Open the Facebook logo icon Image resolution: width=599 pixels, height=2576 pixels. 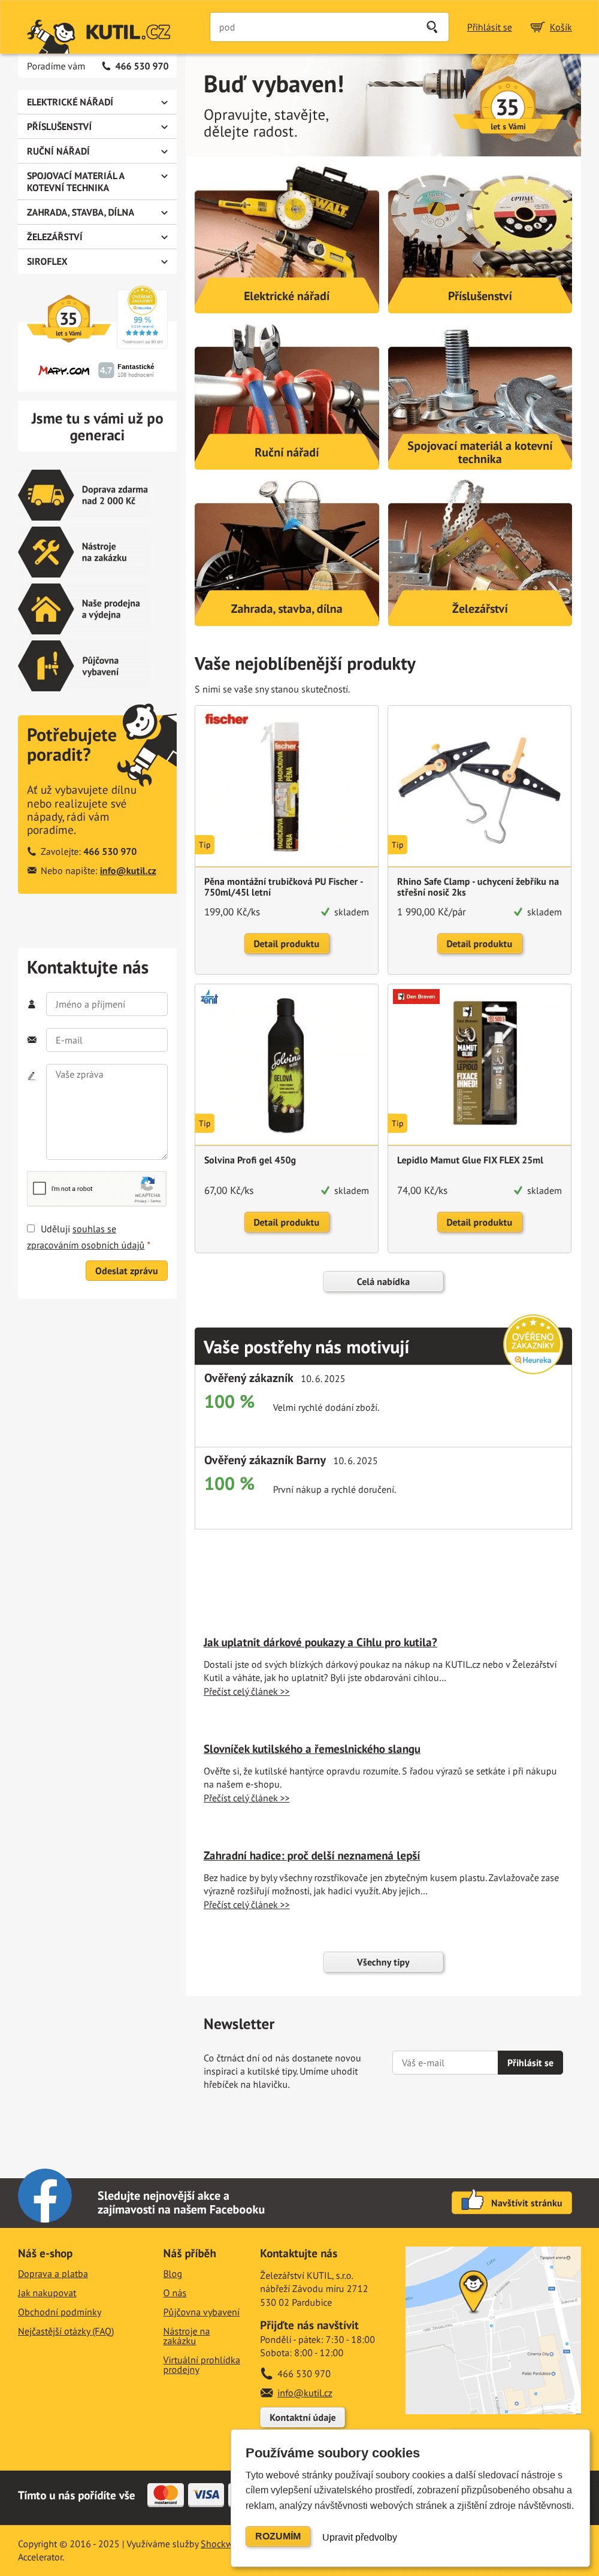pyautogui.click(x=45, y=2196)
